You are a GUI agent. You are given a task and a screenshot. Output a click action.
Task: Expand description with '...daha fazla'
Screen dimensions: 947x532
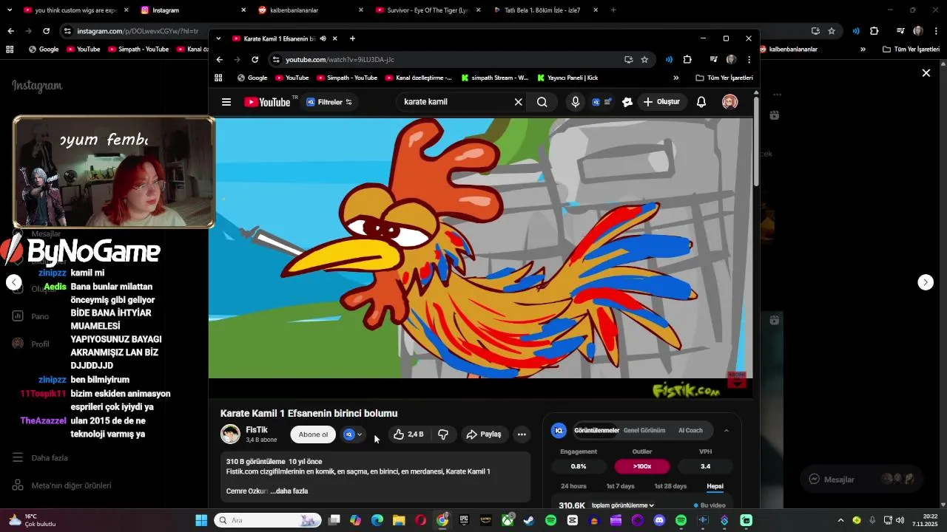pyautogui.click(x=289, y=491)
